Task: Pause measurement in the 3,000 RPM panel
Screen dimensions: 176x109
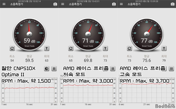Action: pos(113,69)
